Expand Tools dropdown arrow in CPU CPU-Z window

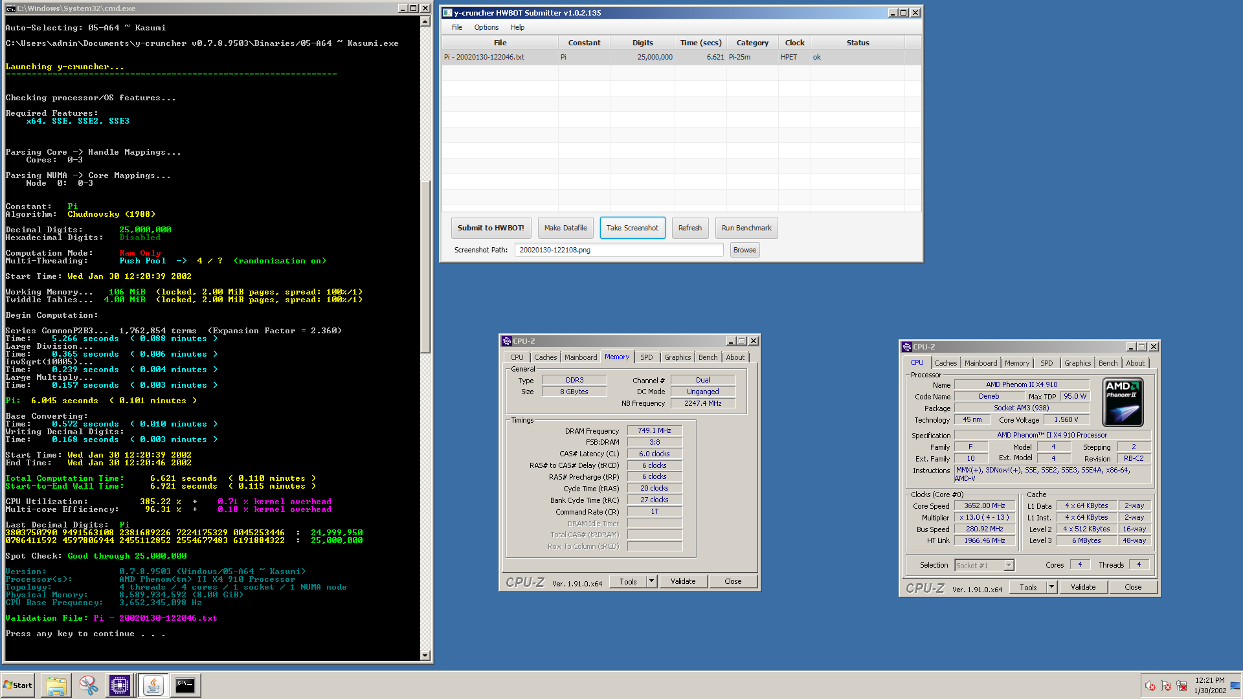(1052, 588)
